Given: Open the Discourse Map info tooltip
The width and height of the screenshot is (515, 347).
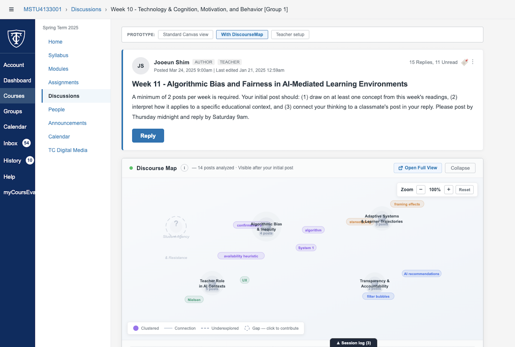Looking at the screenshot, I should [x=184, y=168].
